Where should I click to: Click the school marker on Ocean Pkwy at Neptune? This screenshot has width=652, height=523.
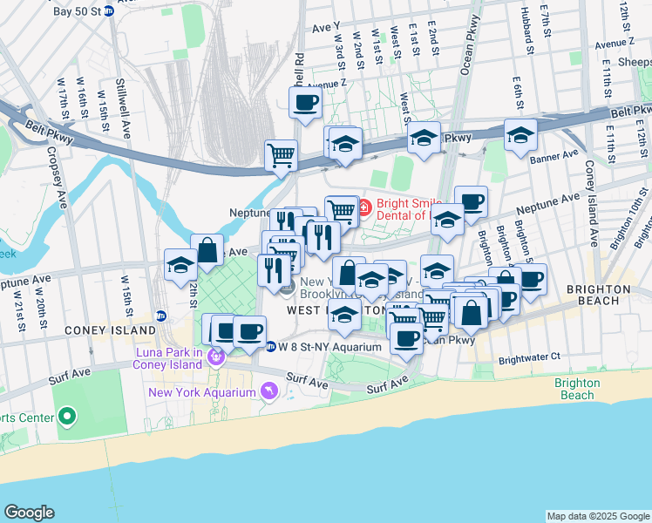[x=447, y=222]
